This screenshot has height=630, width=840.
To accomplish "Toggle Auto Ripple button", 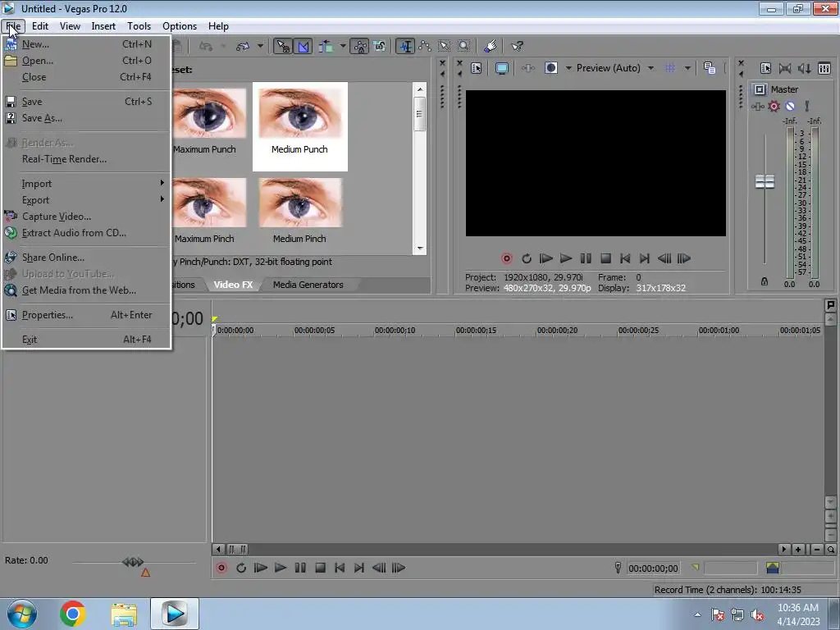I will click(x=326, y=47).
